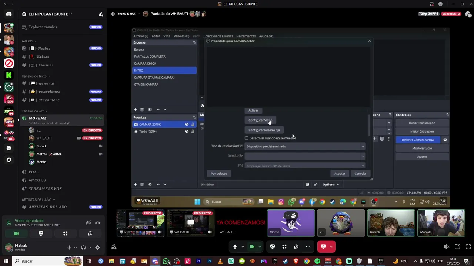Viewport: 474px width, 266px height.
Task: Toggle noise suppression in voice panel
Action: coord(89,223)
